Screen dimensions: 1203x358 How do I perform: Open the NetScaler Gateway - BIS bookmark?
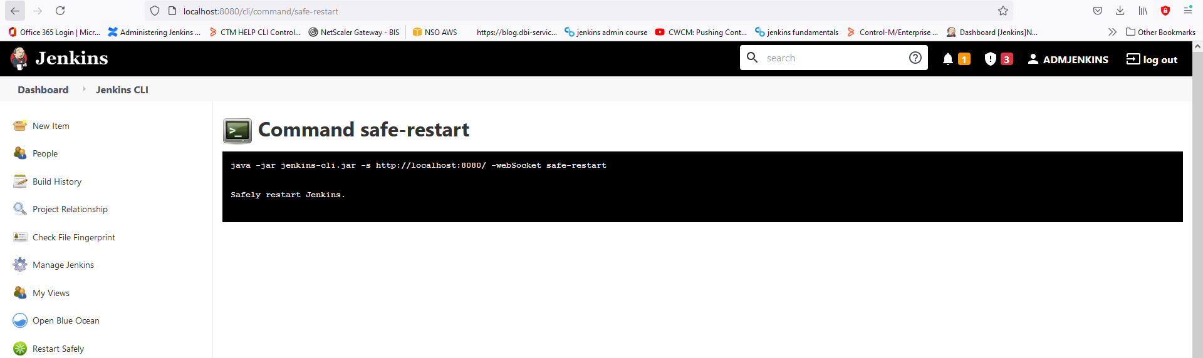click(x=354, y=32)
